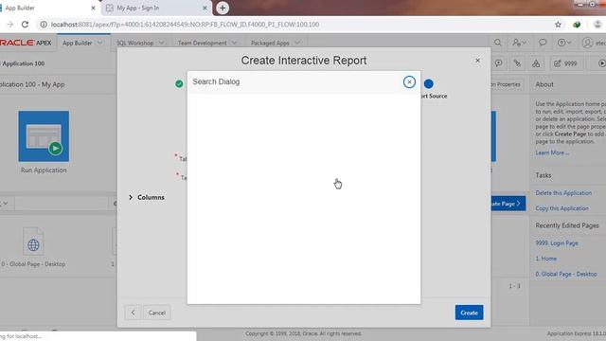This screenshot has width=606, height=341.
Task: Click Delete this Application link
Action: pyautogui.click(x=563, y=193)
